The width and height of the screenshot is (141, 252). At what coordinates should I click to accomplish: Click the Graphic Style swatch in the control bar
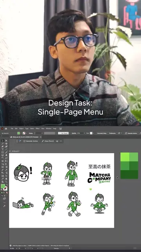click(x=91, y=133)
